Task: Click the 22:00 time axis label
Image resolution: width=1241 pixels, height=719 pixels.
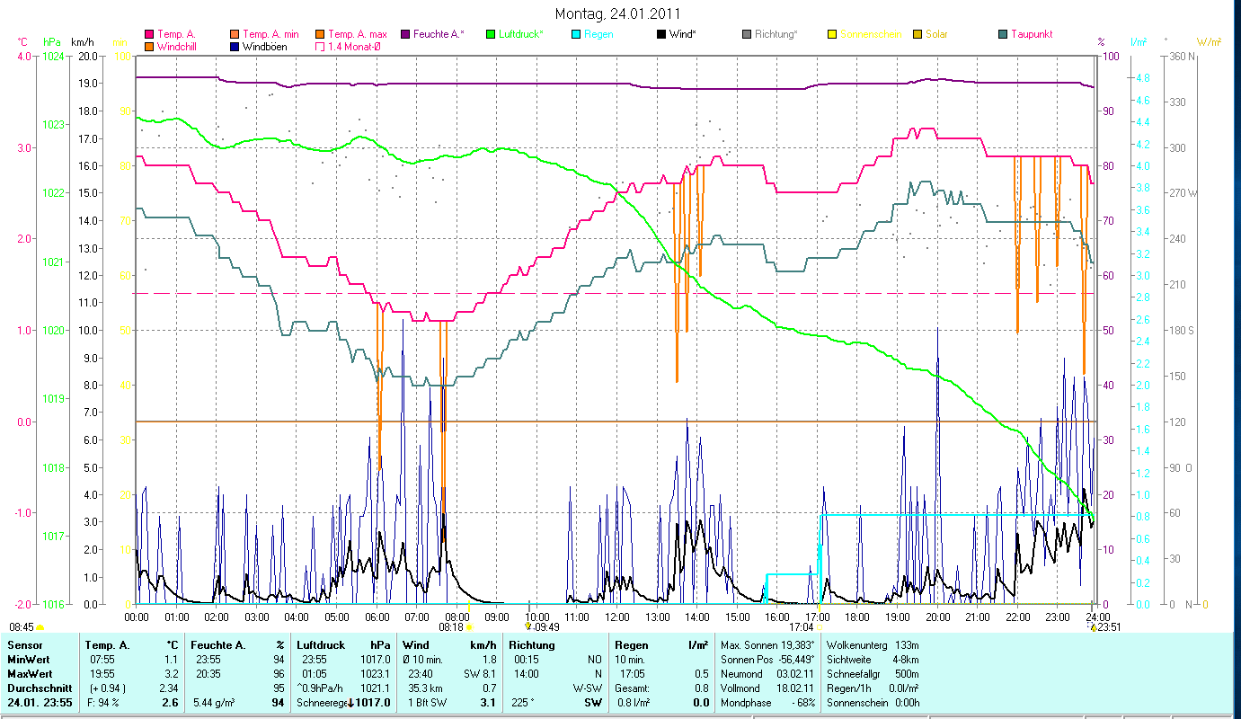Action: click(1018, 617)
